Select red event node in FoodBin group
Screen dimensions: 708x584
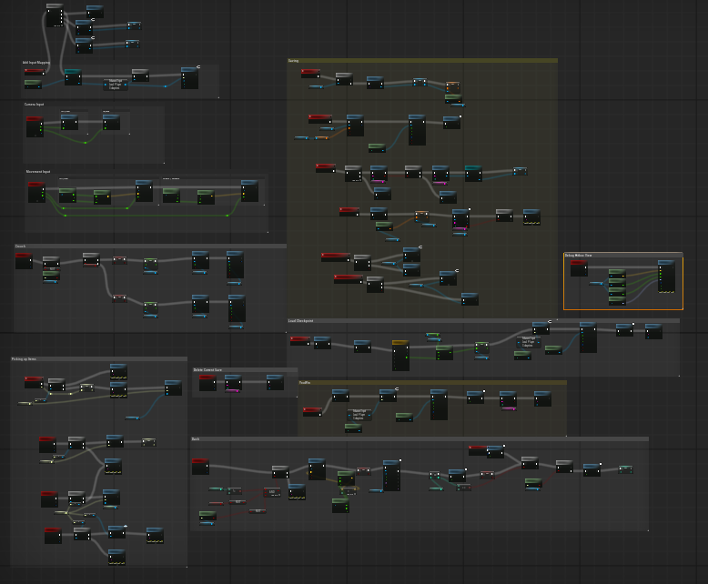point(312,412)
